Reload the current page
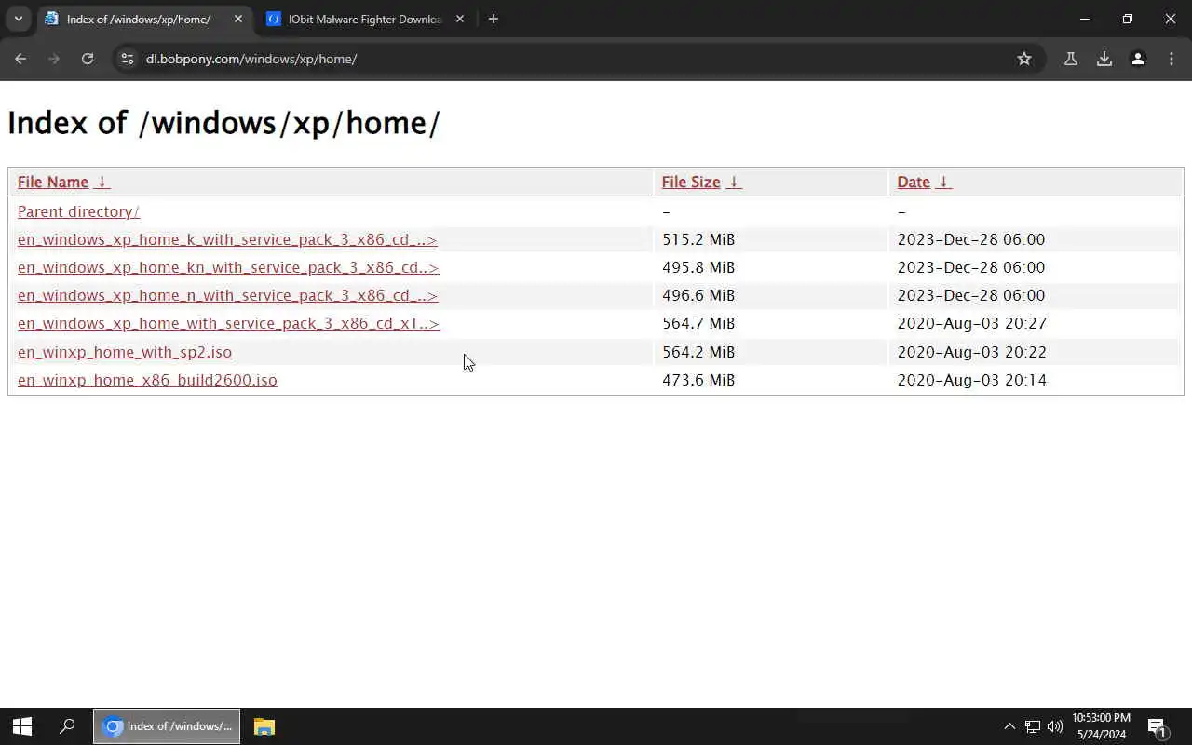 (x=88, y=59)
